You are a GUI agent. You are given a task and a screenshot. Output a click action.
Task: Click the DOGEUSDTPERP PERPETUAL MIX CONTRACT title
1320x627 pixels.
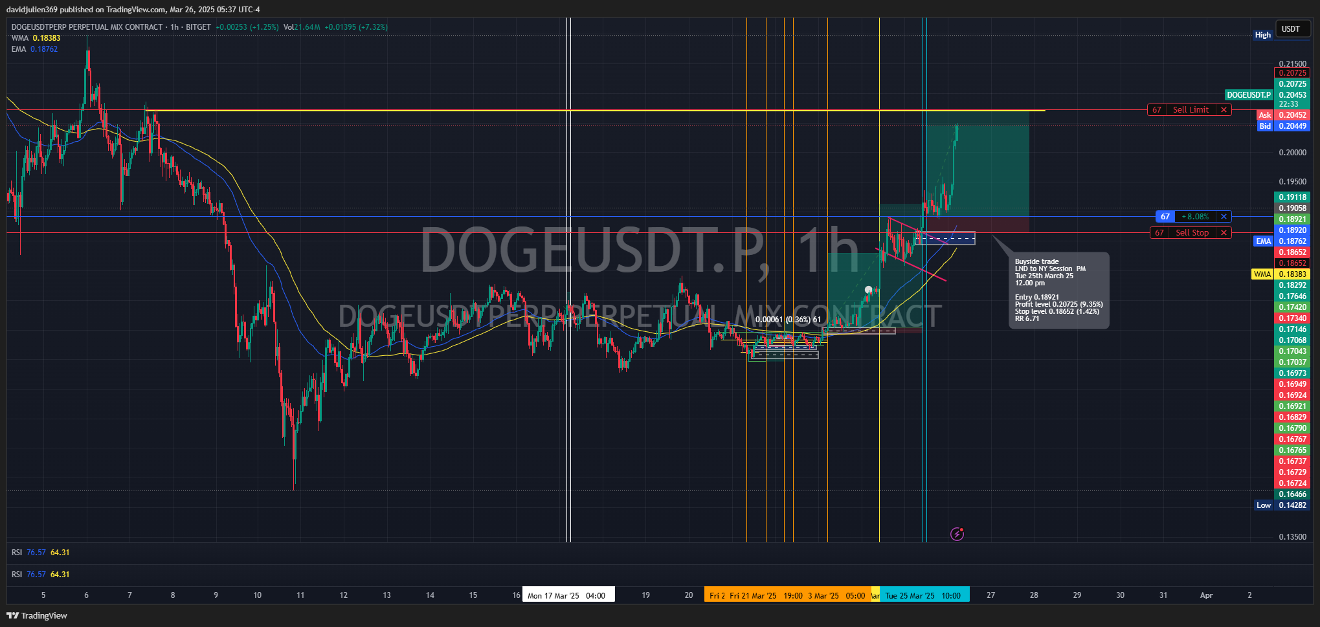(87, 27)
